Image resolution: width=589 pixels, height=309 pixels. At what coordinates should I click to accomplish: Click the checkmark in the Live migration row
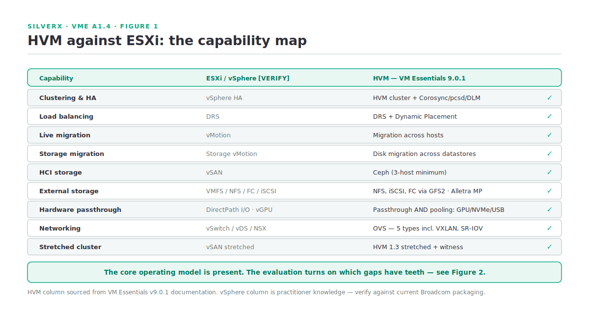pos(549,135)
